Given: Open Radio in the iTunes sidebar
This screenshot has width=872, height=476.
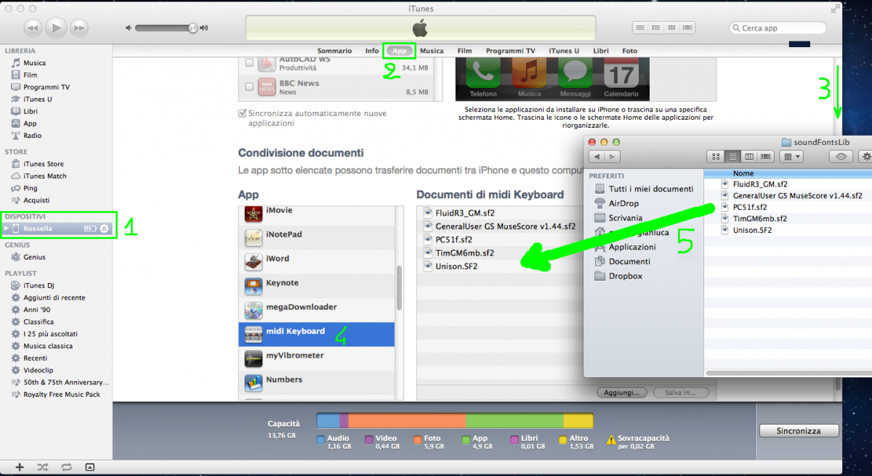Looking at the screenshot, I should tap(32, 136).
